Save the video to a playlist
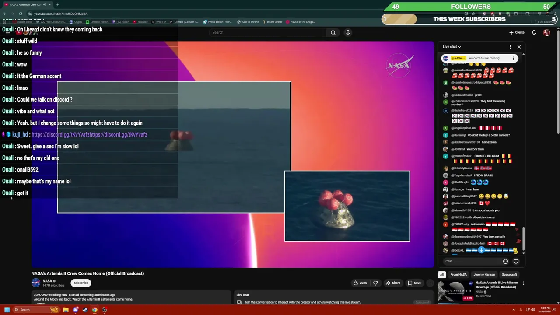 pos(414,283)
